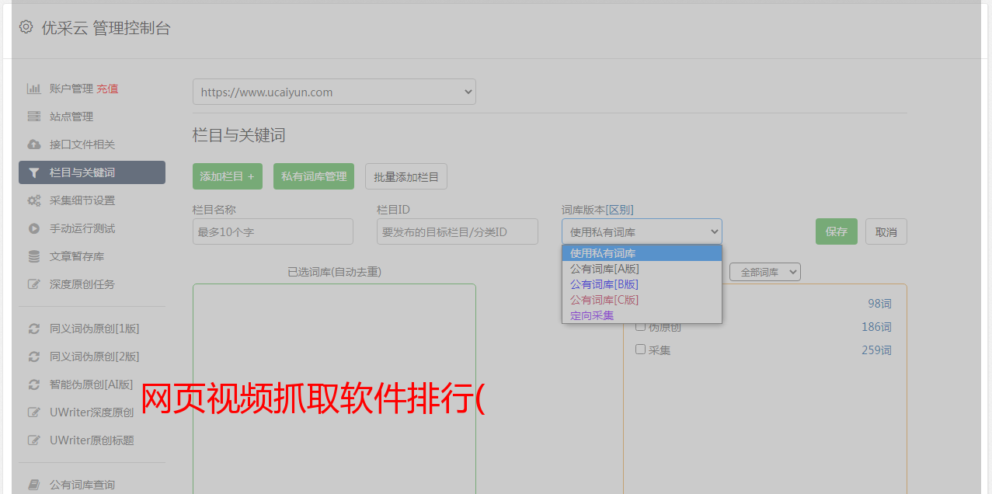Open the red 充值 recharge link
992x494 pixels.
[x=107, y=89]
